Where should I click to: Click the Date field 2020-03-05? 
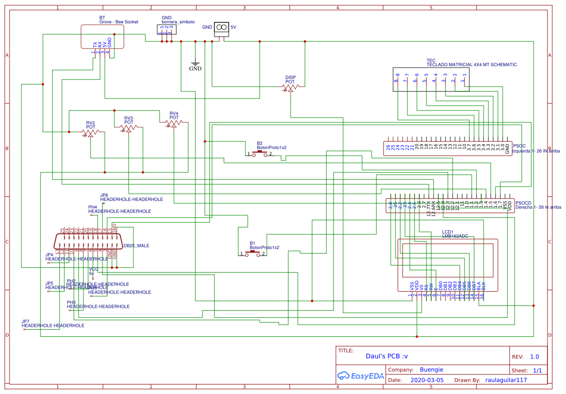(x=426, y=380)
